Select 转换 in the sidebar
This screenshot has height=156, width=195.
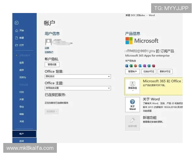[x=22, y=114]
